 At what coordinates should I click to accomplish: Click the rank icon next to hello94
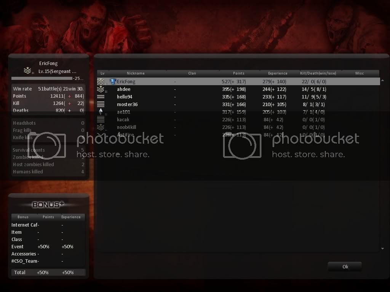[x=101, y=97]
